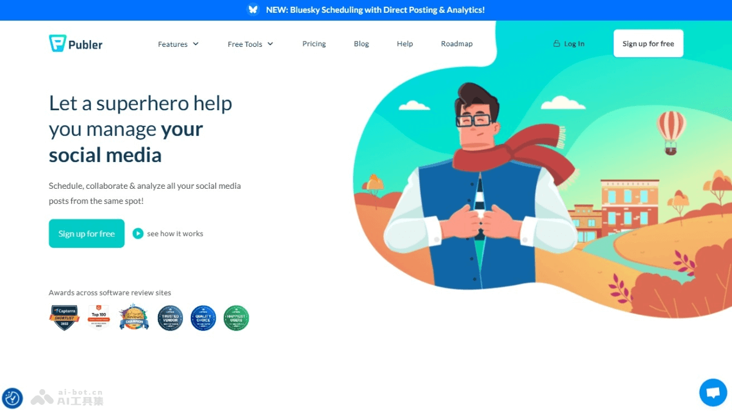Select the Trusted Vendor badge
732x411 pixels.
(170, 317)
